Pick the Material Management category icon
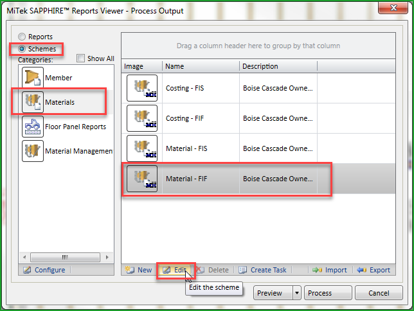The height and width of the screenshot is (311, 414). tap(33, 151)
